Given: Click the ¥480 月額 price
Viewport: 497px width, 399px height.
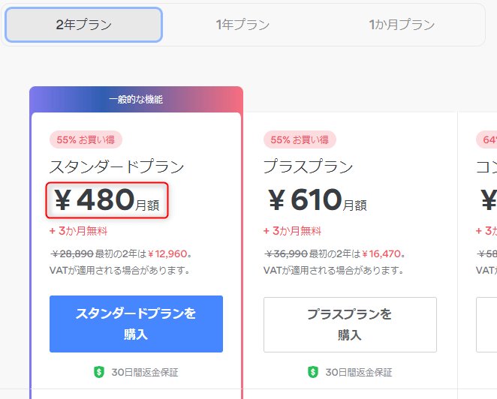Looking at the screenshot, I should 107,200.
